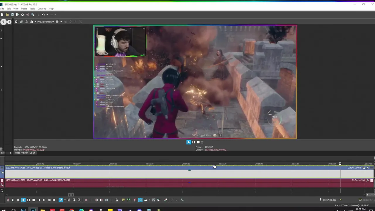Image resolution: width=375 pixels, height=211 pixels.
Task: Toggle overlays grid in preview
Action: click(57, 22)
